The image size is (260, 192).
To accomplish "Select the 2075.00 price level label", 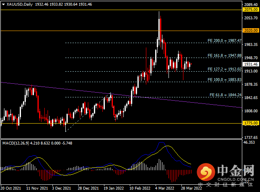I will coord(251,10).
